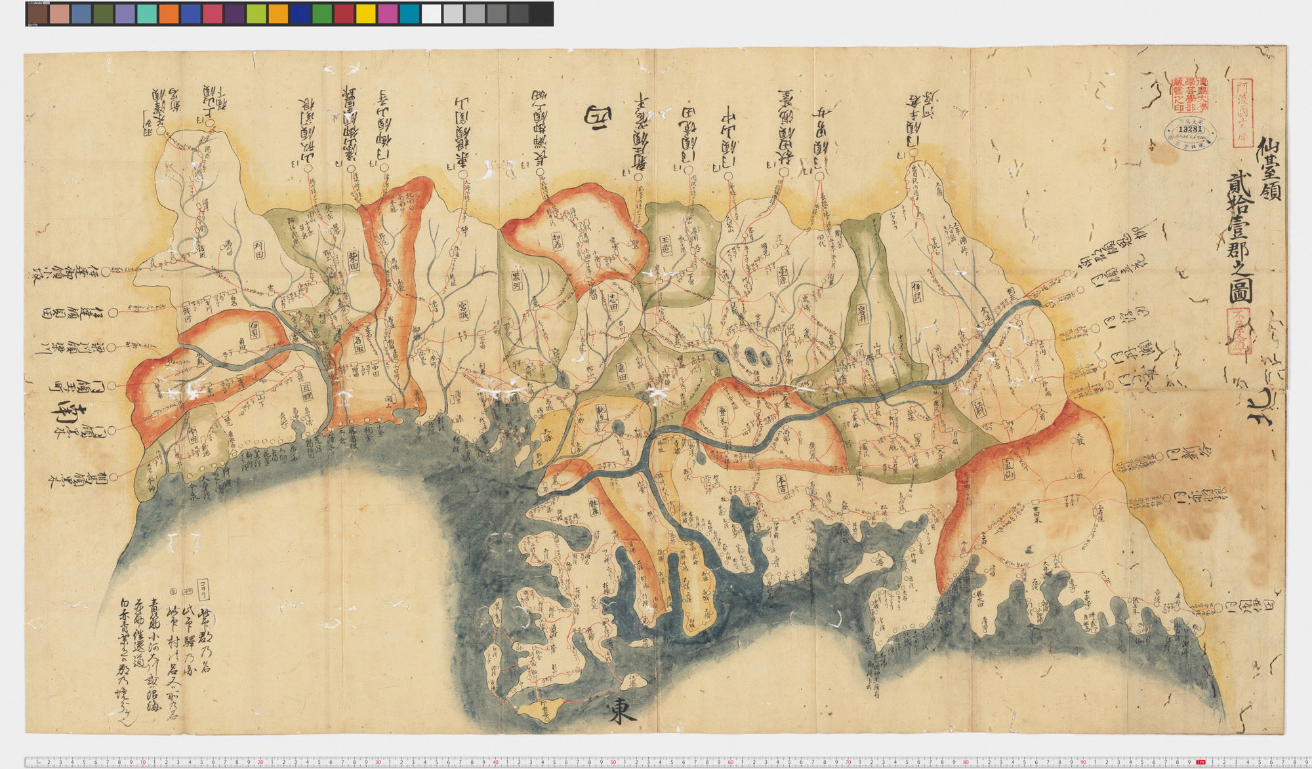Select the title text 貳拾壹郡之圖
The height and width of the screenshot is (769, 1312).
point(1239,238)
